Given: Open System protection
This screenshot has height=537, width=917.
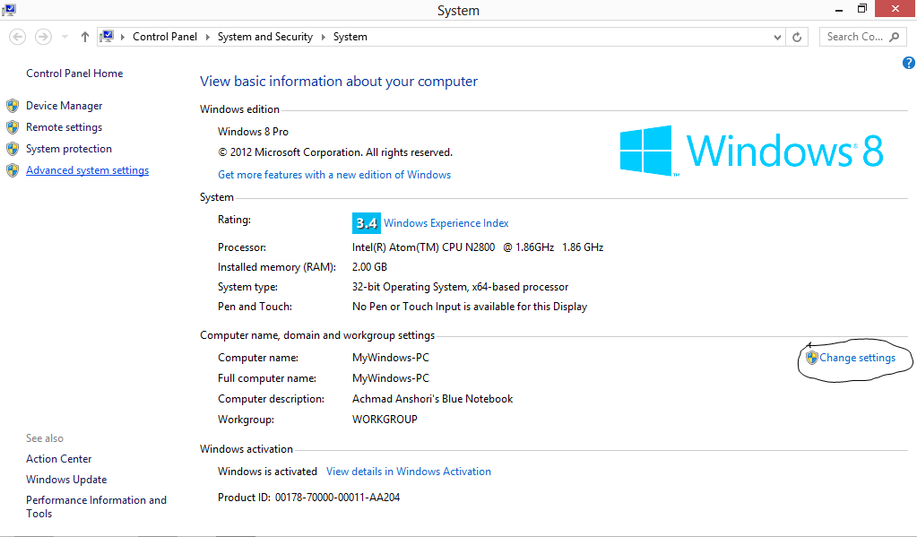Looking at the screenshot, I should coord(69,149).
